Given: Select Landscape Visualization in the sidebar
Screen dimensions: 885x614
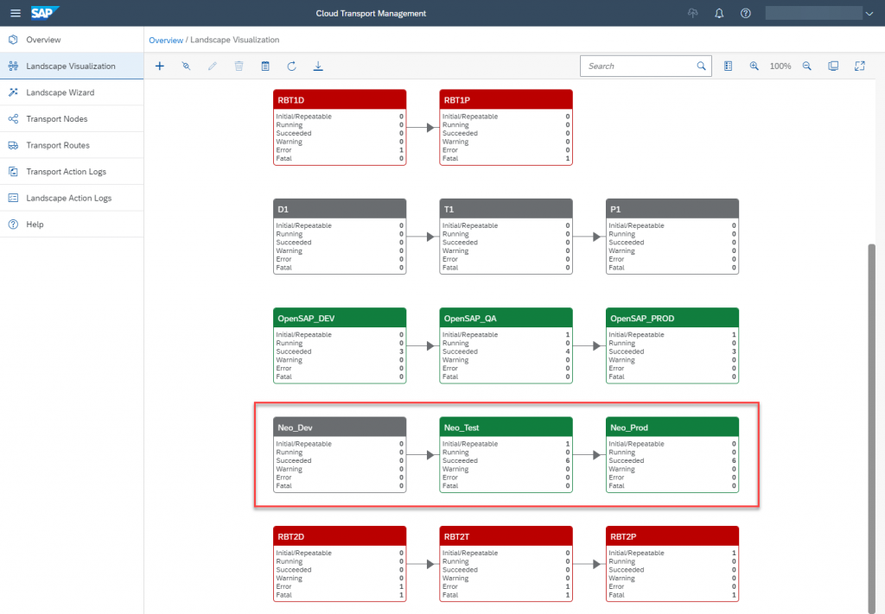Looking at the screenshot, I should 72,66.
